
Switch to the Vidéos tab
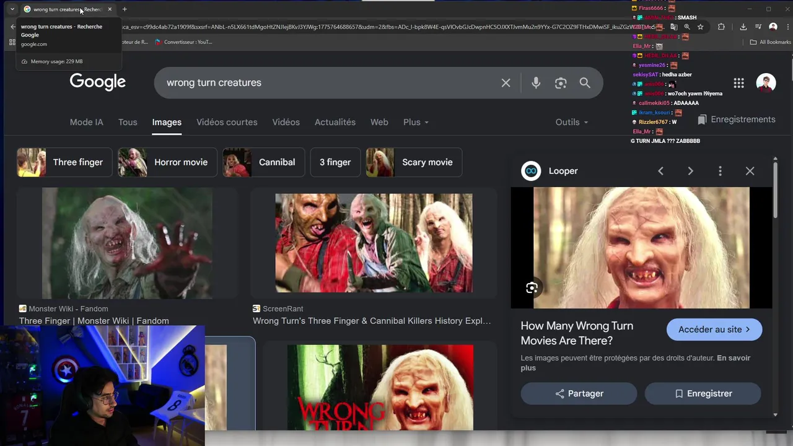[286, 123]
